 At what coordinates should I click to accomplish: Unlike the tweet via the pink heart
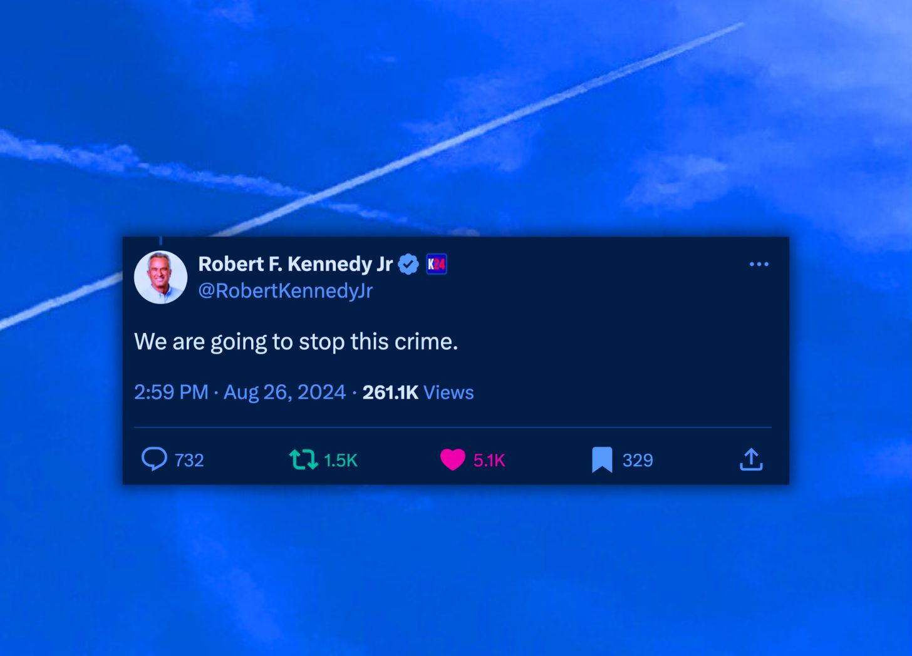coord(452,459)
